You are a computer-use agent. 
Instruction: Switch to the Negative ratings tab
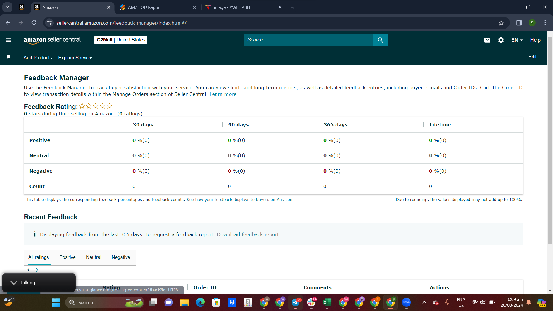tap(121, 257)
